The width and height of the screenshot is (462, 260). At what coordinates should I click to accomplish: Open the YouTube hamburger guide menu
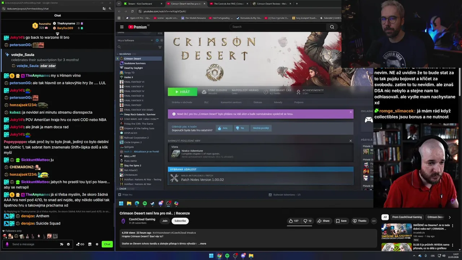click(122, 27)
